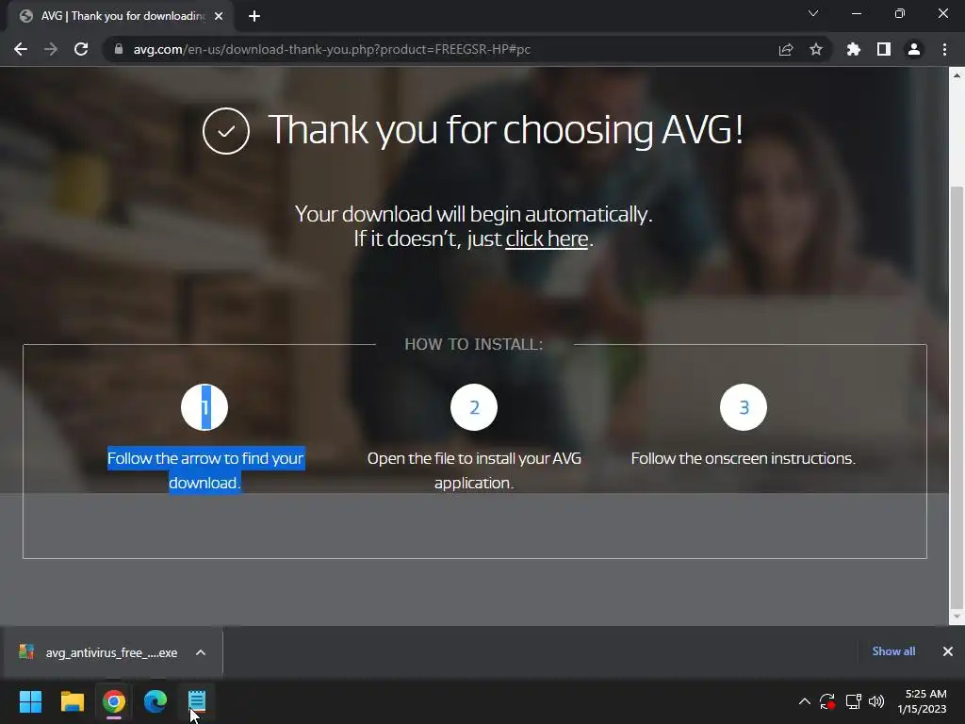Reload the AVG download page

(81, 49)
